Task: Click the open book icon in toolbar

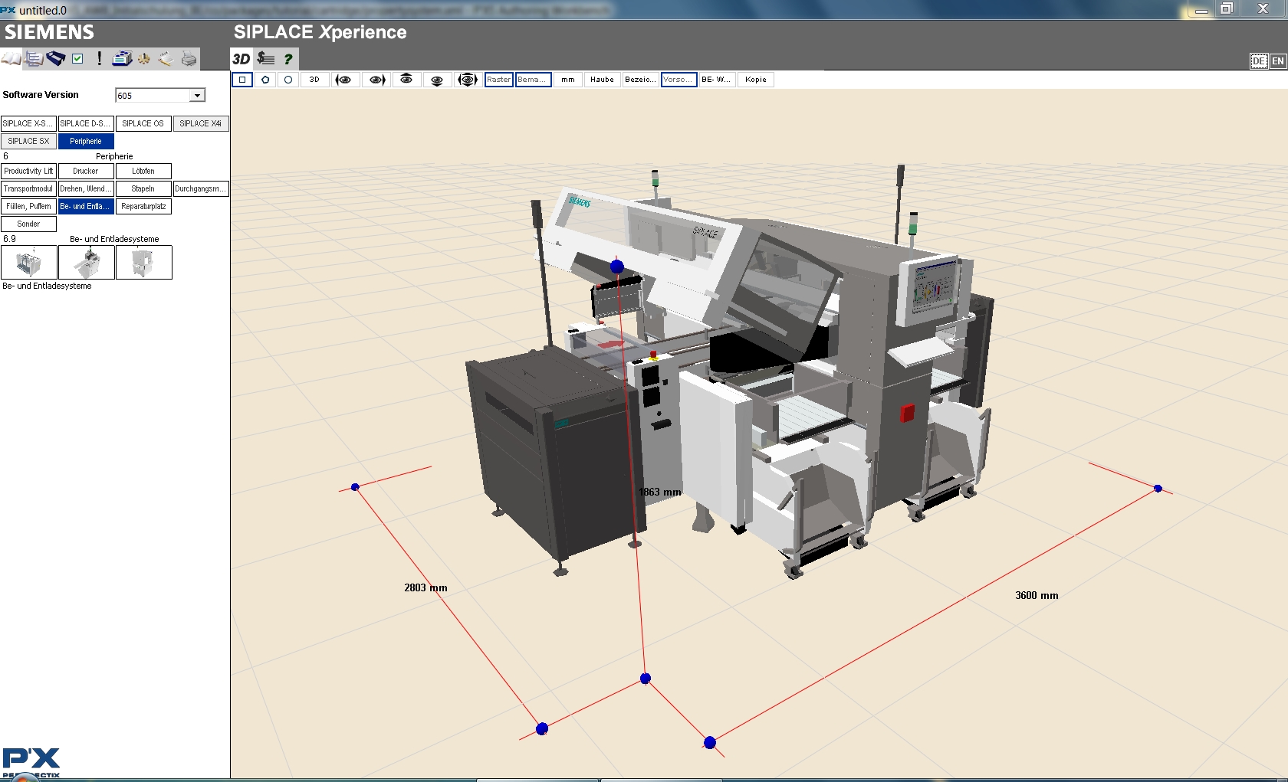Action: tap(11, 59)
